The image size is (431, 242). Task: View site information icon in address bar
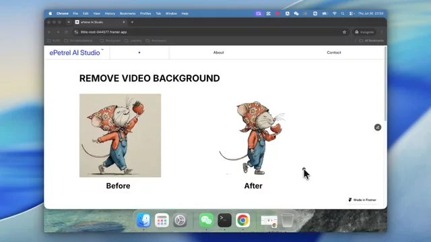pyautogui.click(x=76, y=32)
